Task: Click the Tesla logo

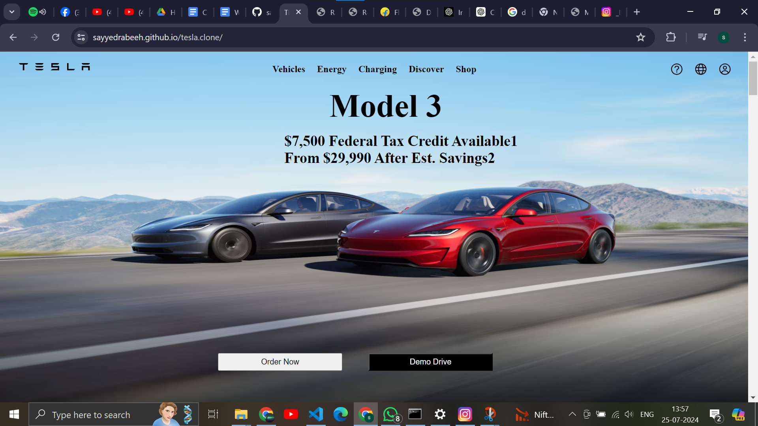Action: pyautogui.click(x=54, y=67)
